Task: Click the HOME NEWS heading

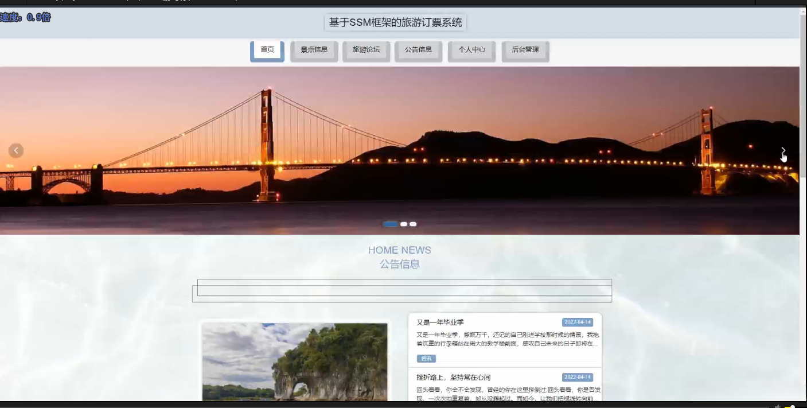Action: point(400,250)
